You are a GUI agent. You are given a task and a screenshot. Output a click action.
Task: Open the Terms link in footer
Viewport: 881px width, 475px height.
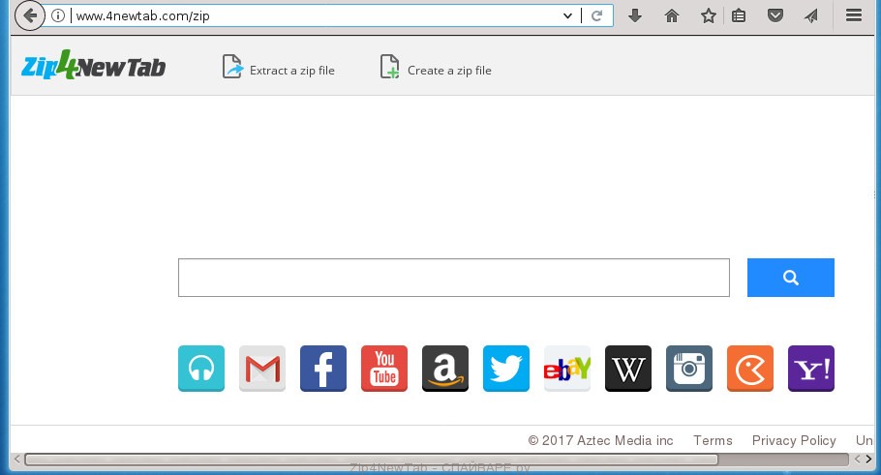(713, 440)
